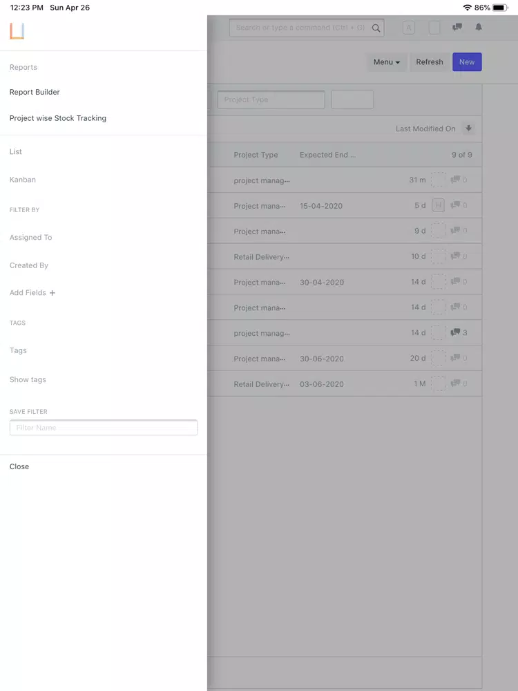Image resolution: width=518 pixels, height=691 pixels.
Task: Focus the search or type a command bar
Action: 307,28
